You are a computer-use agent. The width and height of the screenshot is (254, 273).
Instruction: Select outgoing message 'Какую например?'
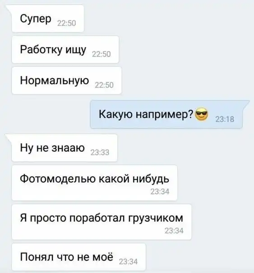point(166,114)
